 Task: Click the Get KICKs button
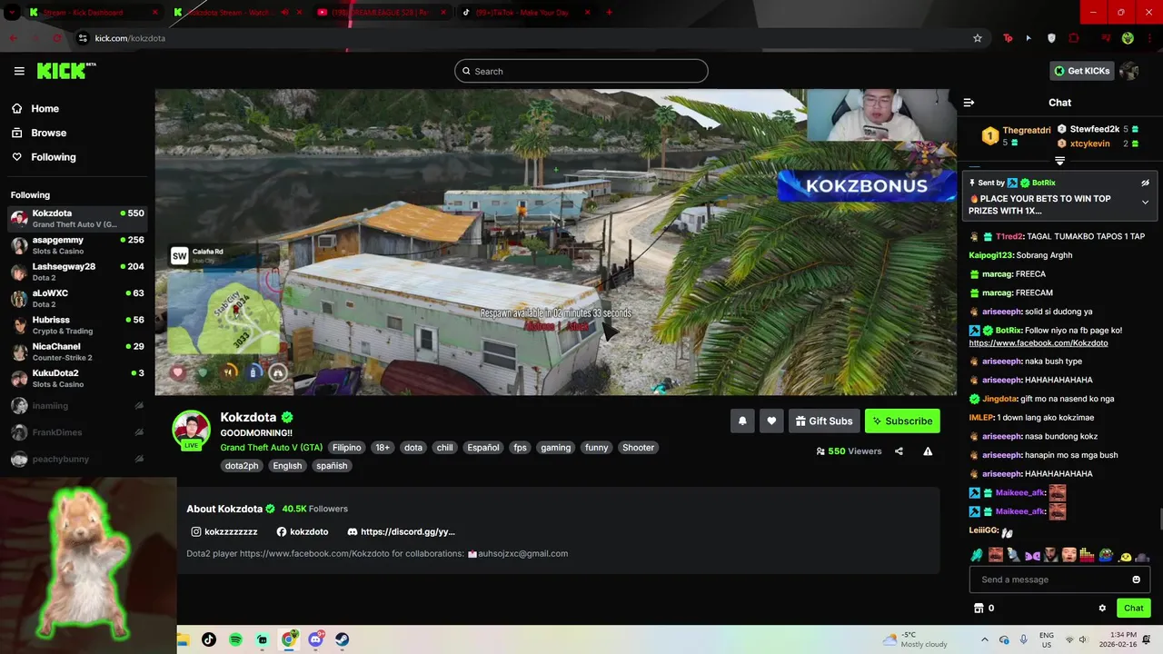[1082, 71]
